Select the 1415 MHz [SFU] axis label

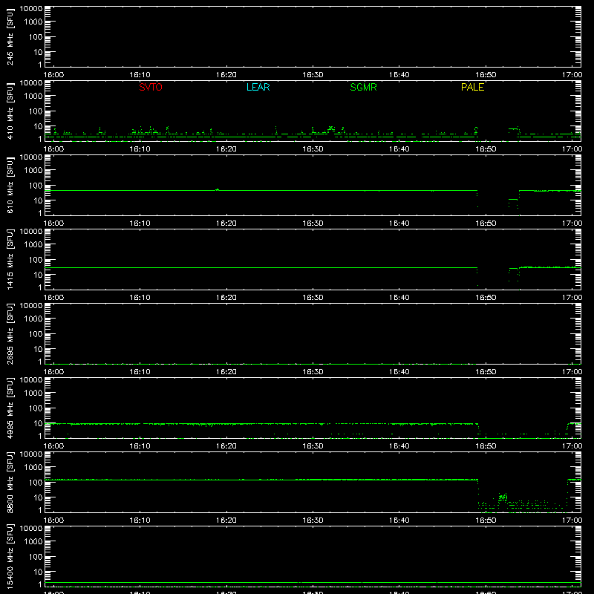[10, 259]
